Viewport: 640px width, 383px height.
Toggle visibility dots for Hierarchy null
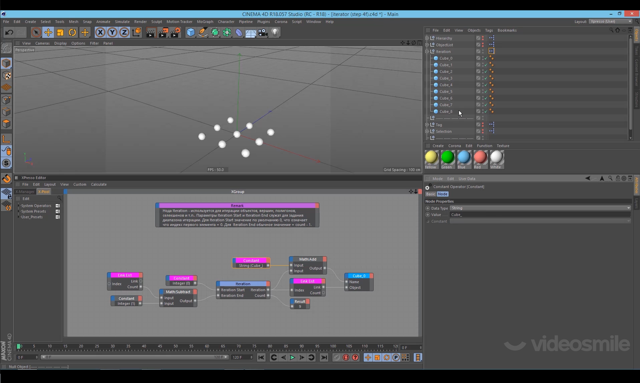[x=483, y=38]
